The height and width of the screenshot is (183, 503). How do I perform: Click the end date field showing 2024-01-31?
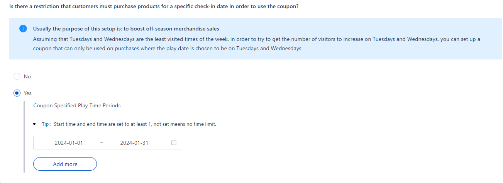134,143
